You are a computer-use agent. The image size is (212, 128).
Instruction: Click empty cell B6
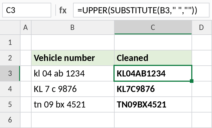[73, 120]
